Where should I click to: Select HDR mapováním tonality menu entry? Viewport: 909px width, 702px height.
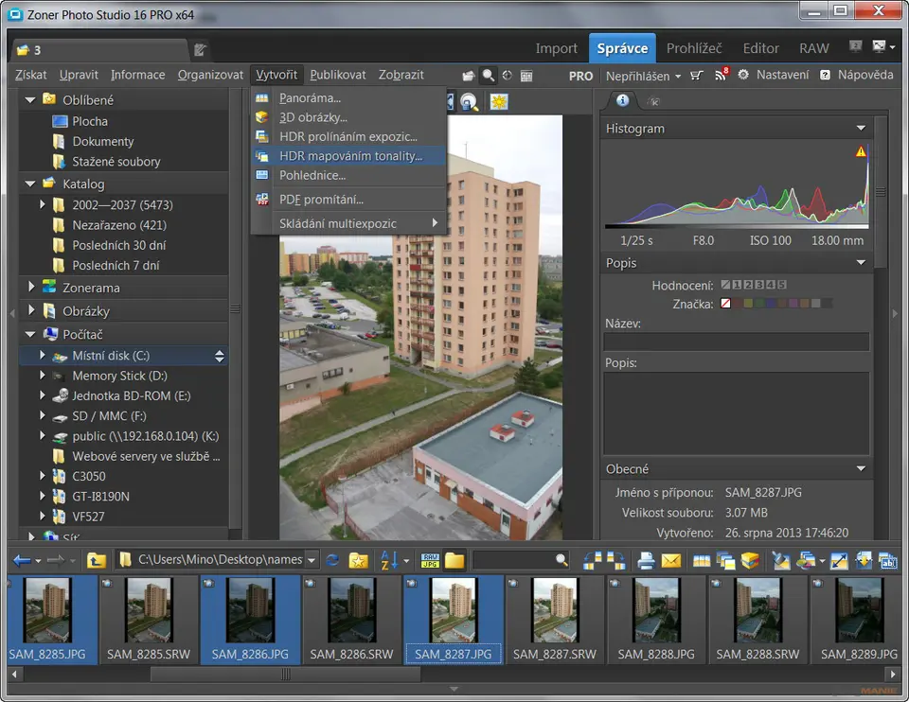pos(350,156)
